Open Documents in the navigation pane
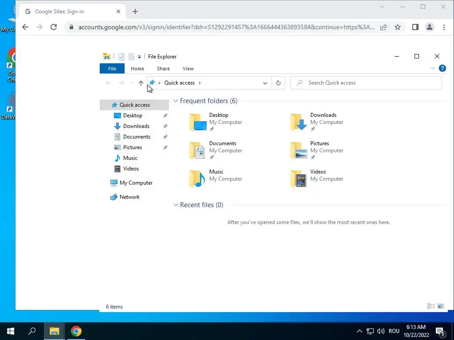 137,137
